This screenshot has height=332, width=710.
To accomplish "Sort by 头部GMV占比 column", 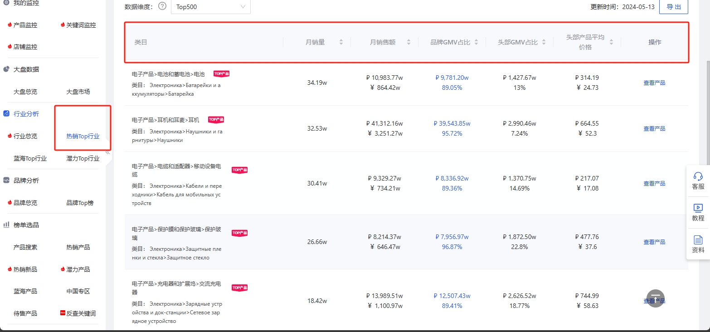I will [544, 42].
